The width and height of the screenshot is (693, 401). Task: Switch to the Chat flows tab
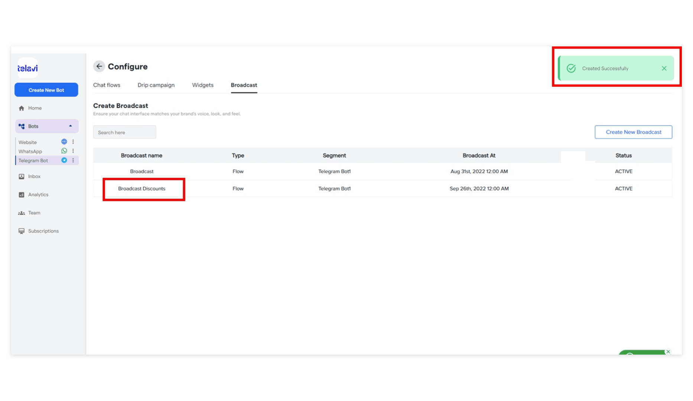pyautogui.click(x=107, y=85)
